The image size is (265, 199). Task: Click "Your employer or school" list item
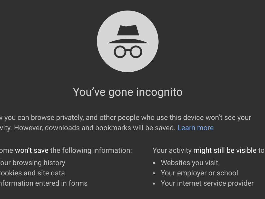199,173
